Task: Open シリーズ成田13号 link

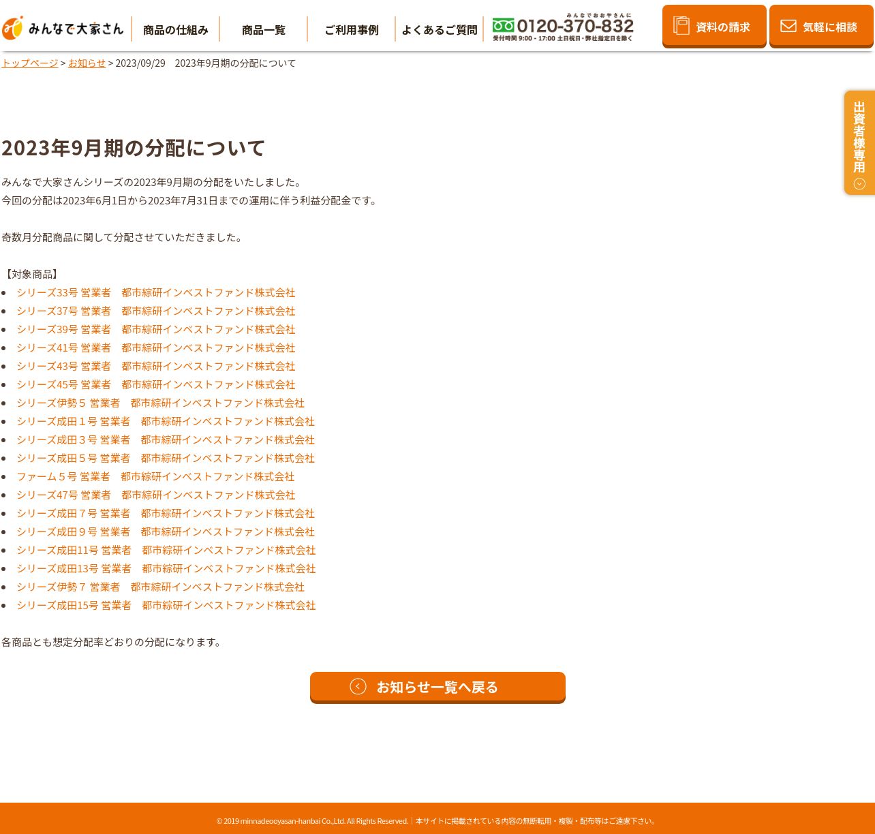Action: (166, 568)
